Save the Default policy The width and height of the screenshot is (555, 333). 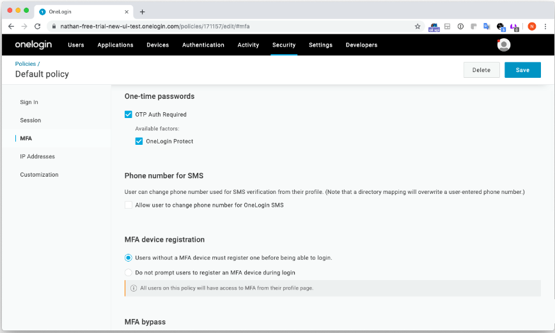(522, 70)
